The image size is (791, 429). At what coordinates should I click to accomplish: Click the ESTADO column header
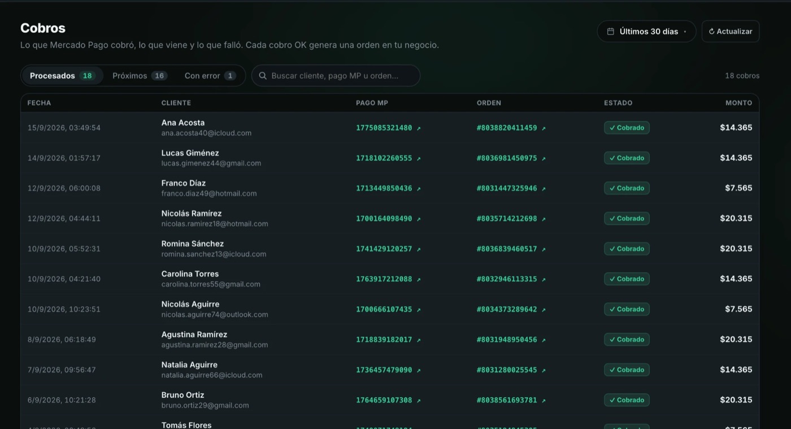click(618, 103)
